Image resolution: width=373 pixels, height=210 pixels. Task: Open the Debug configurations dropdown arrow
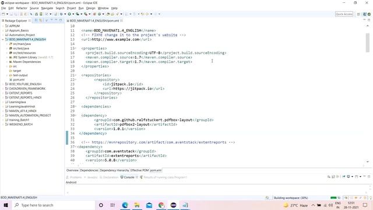point(65,14)
